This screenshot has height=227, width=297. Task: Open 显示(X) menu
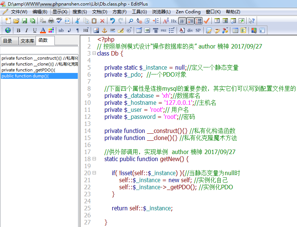click(x=60, y=12)
